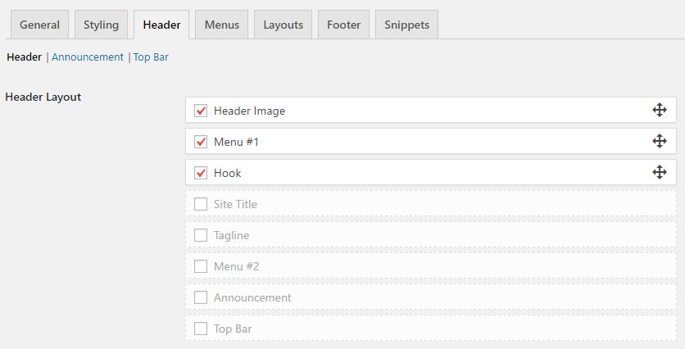Screen dimensions: 685x349
Task: Switch to the Snippets tab
Action: pos(406,25)
